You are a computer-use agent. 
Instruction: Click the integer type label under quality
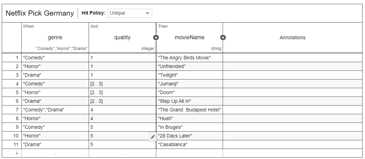(x=148, y=49)
